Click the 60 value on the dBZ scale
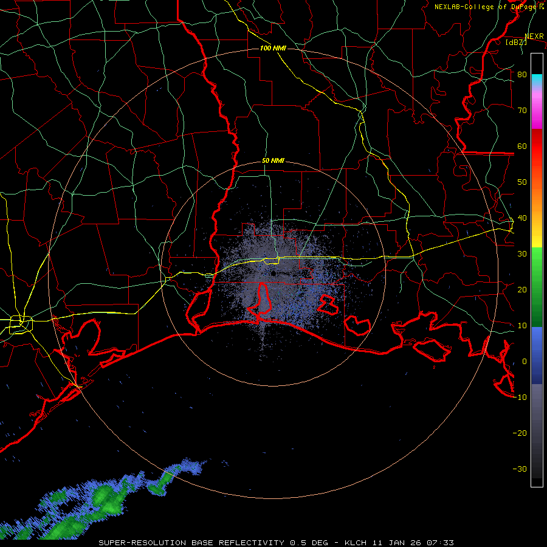 [522, 146]
